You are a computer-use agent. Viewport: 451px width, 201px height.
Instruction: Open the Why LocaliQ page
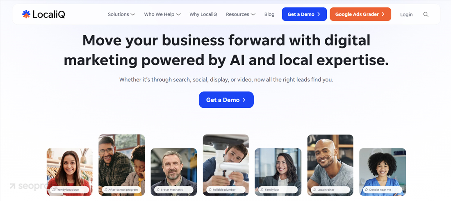pos(203,14)
